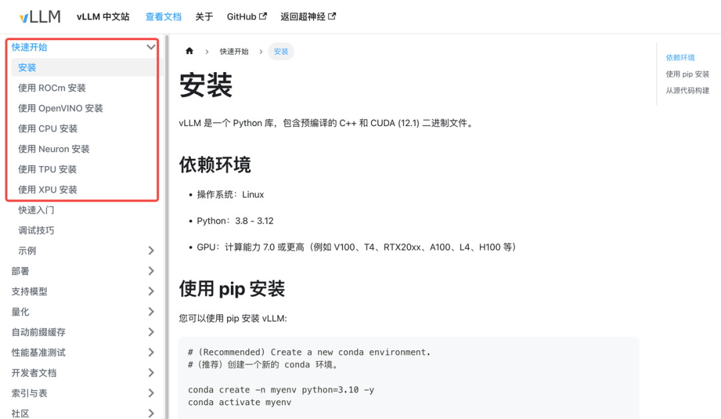The height and width of the screenshot is (419, 721).
Task: Open 快速入门 sidebar page
Action: coord(36,210)
